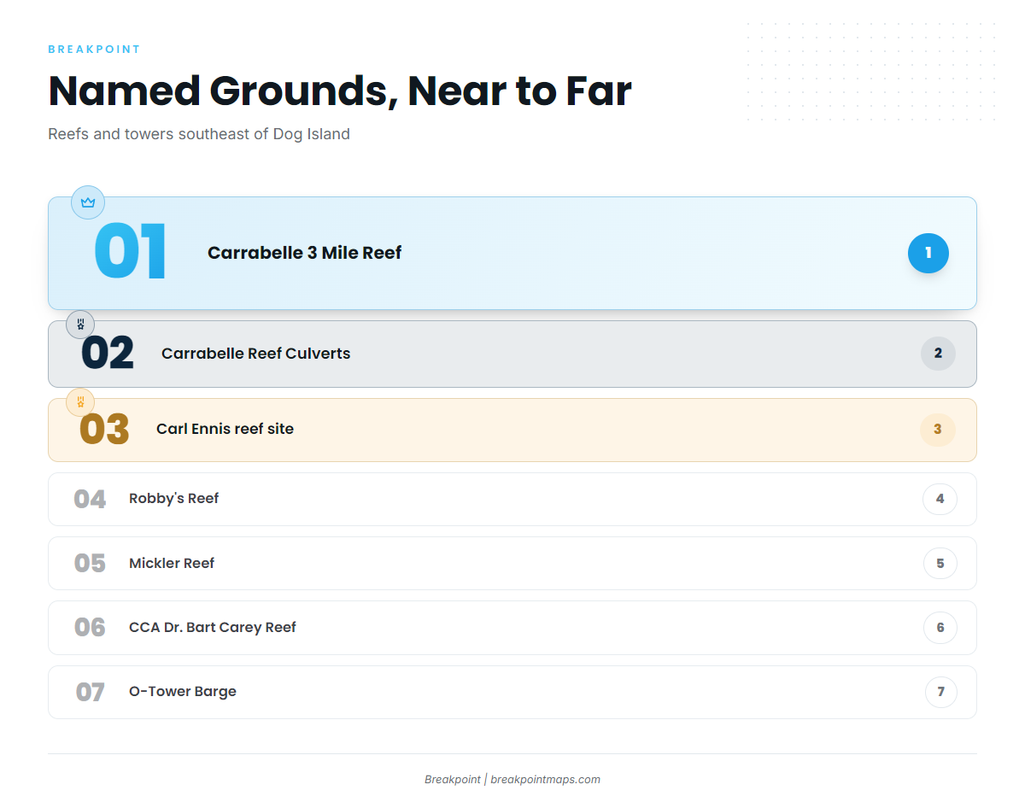Click the gray circle badge numbered 2
Image resolution: width=1025 pixels, height=808 pixels.
click(938, 354)
